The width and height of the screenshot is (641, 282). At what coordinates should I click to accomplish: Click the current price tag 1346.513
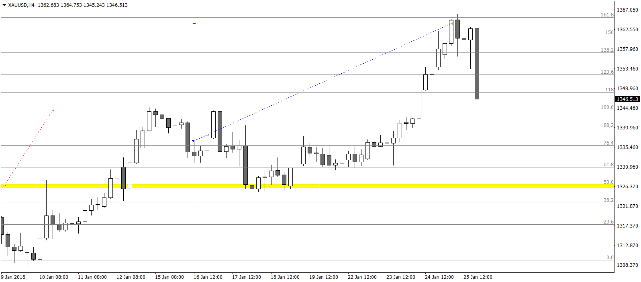pos(627,99)
